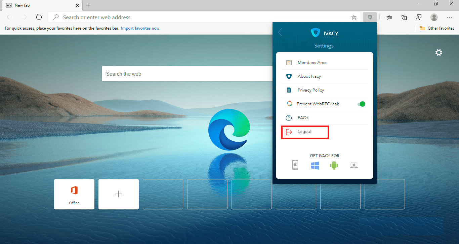Go back using the Ivacy panel chevron
Screen dimensions: 459x244
280,32
